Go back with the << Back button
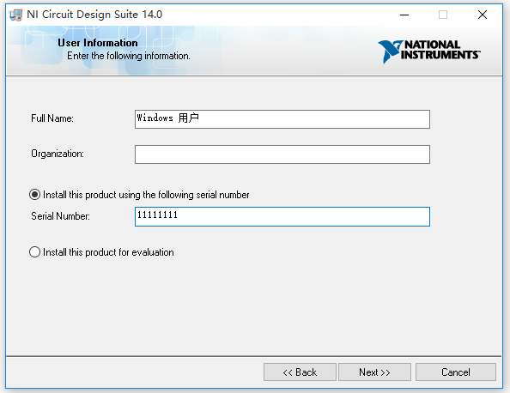 pos(300,372)
